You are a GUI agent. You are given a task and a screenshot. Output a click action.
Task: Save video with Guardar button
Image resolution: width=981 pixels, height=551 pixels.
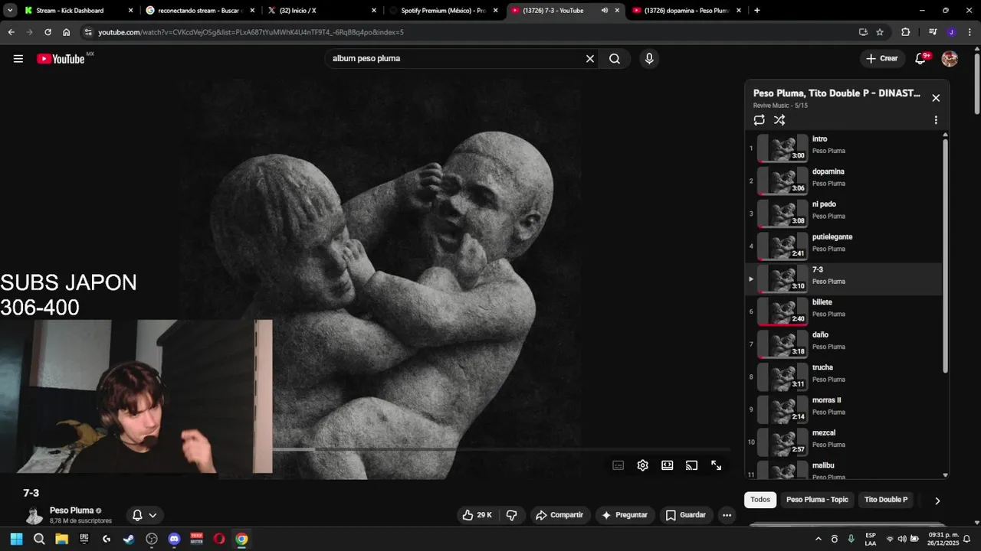coord(686,515)
